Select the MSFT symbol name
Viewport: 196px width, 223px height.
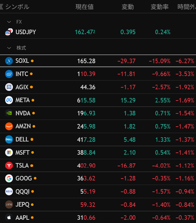pyautogui.click(x=23, y=152)
